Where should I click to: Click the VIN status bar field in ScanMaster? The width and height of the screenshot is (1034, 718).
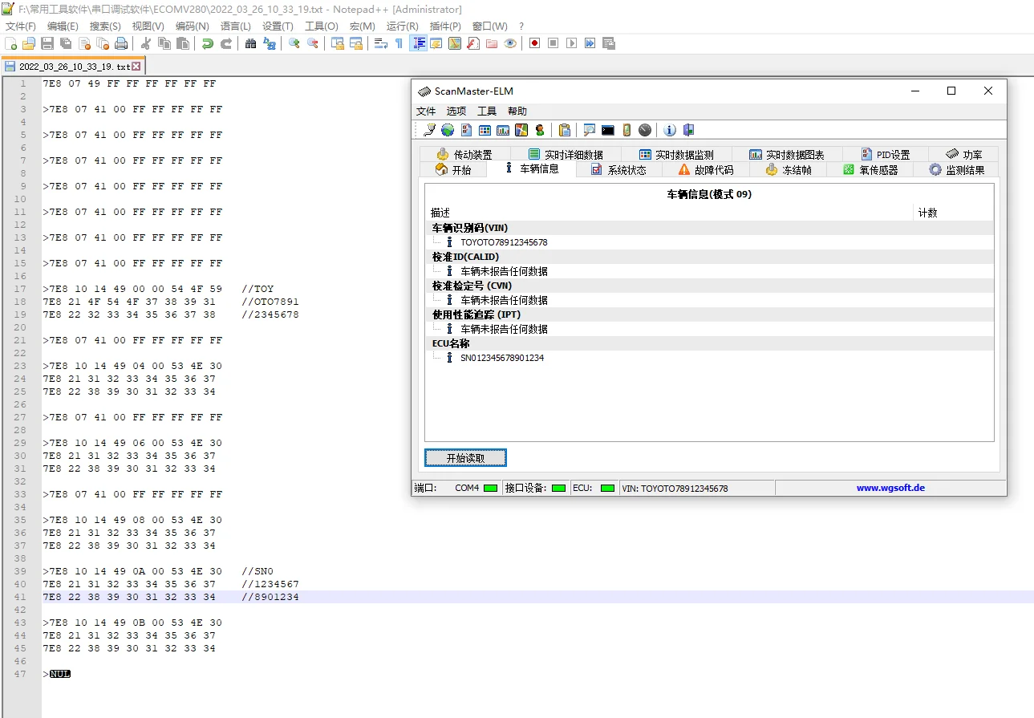(x=696, y=488)
